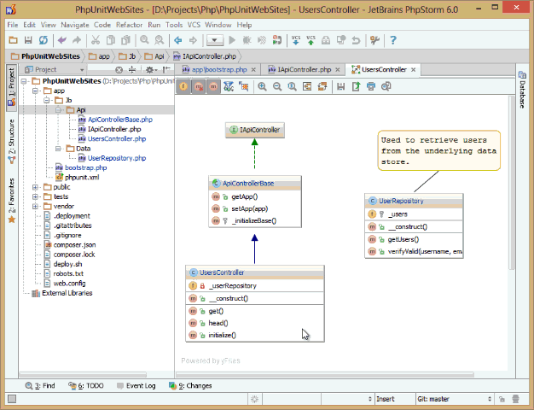Open the Database side panel
This screenshot has height=410, width=534.
pyautogui.click(x=522, y=90)
